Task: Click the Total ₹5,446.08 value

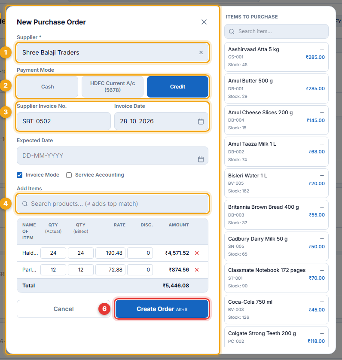Action: coord(176,286)
